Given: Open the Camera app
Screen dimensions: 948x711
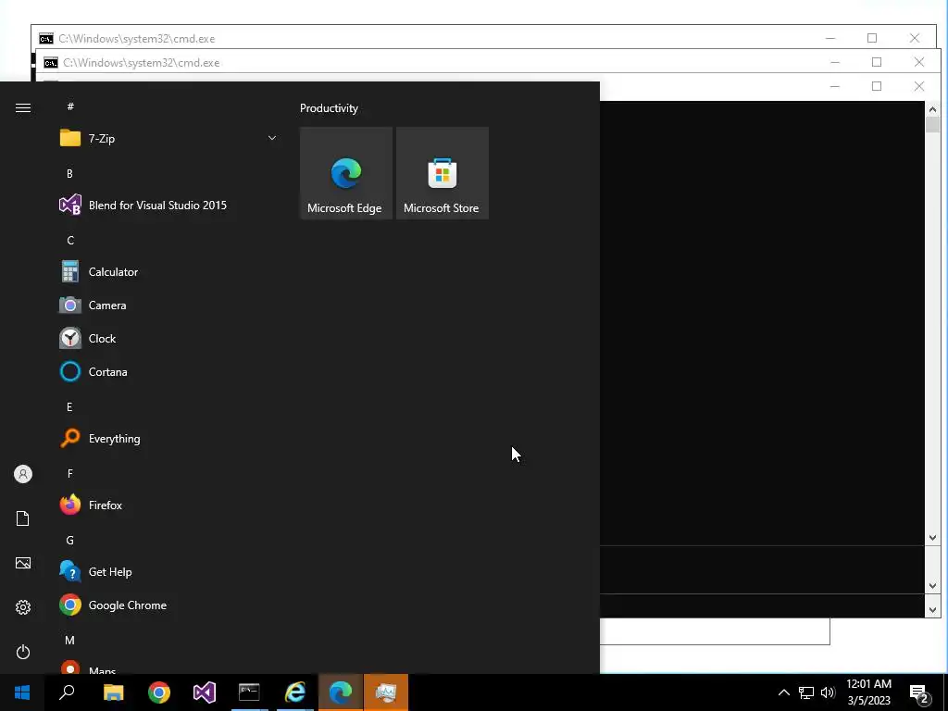Looking at the screenshot, I should pos(168,306).
